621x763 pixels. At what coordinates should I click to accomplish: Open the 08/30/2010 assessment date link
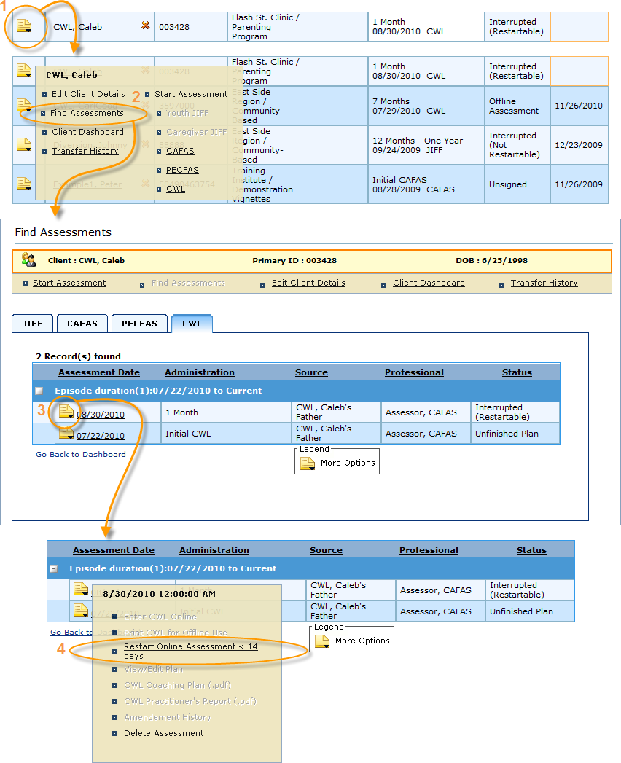(101, 415)
